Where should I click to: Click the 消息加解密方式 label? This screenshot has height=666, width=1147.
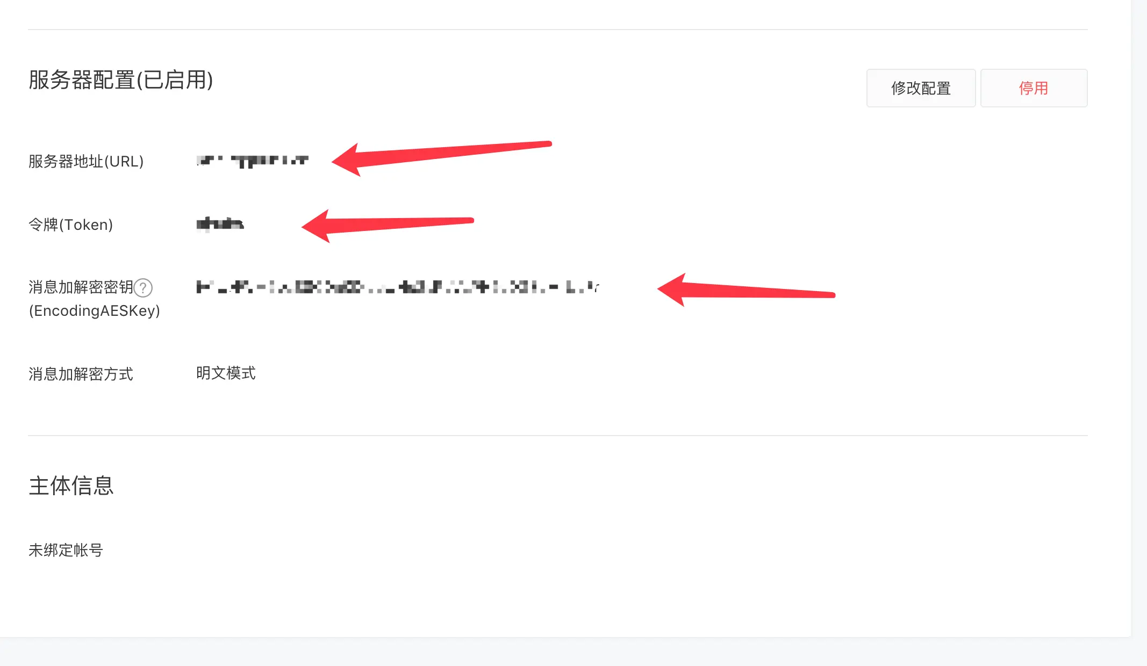[x=81, y=374]
